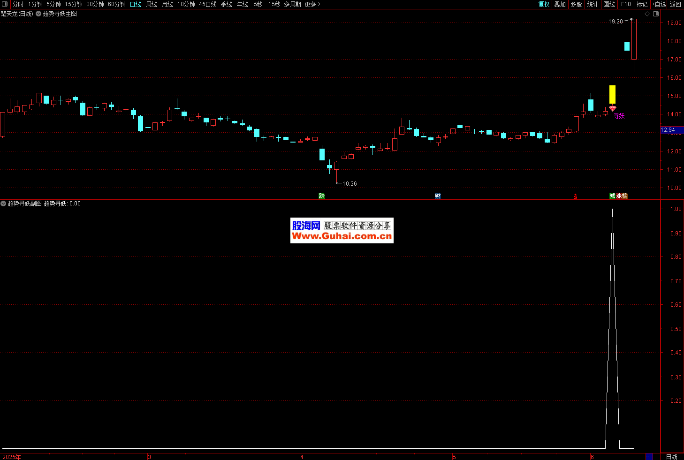Image resolution: width=684 pixels, height=460 pixels.
Task: Switch to 5分钟 period
Action: pos(53,4)
